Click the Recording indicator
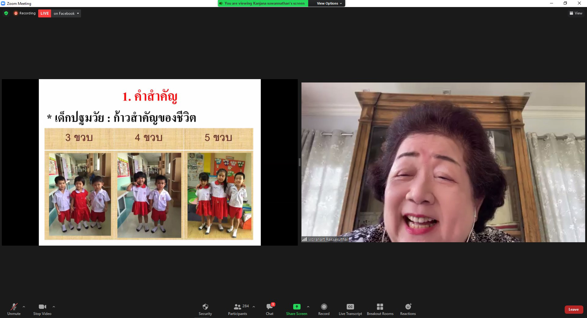 point(25,13)
